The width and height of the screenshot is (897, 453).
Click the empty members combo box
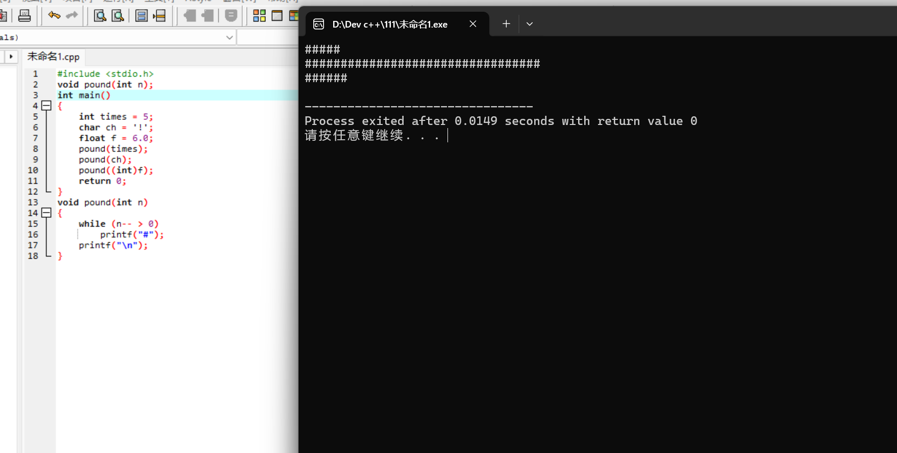(268, 37)
